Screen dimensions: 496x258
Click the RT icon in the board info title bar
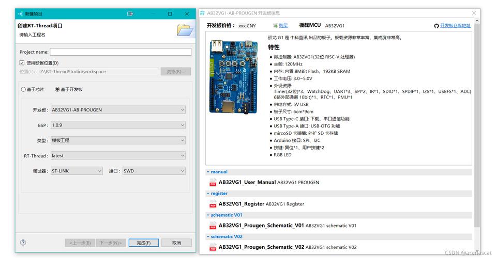click(x=202, y=13)
